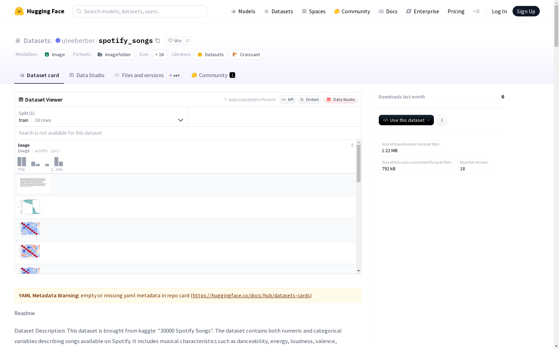Click the imagefolder format tag

click(114, 54)
